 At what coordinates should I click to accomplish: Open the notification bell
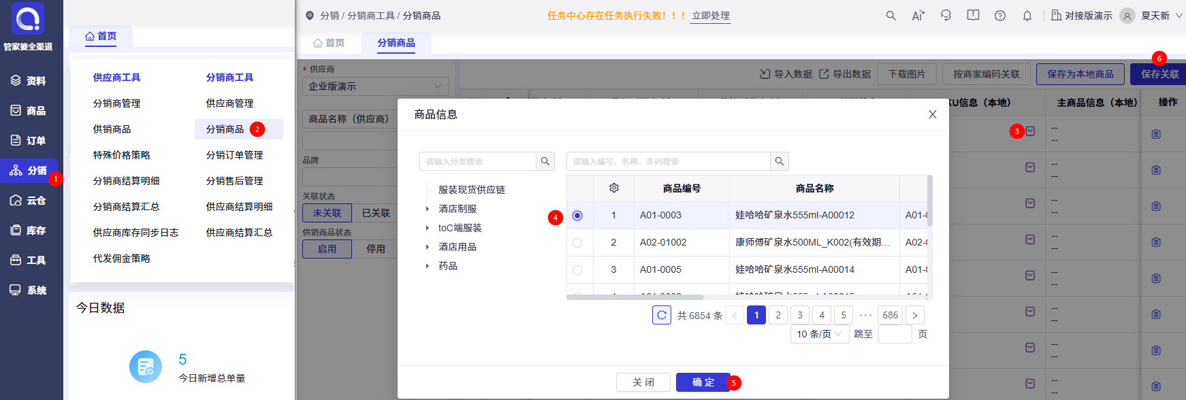1027,16
